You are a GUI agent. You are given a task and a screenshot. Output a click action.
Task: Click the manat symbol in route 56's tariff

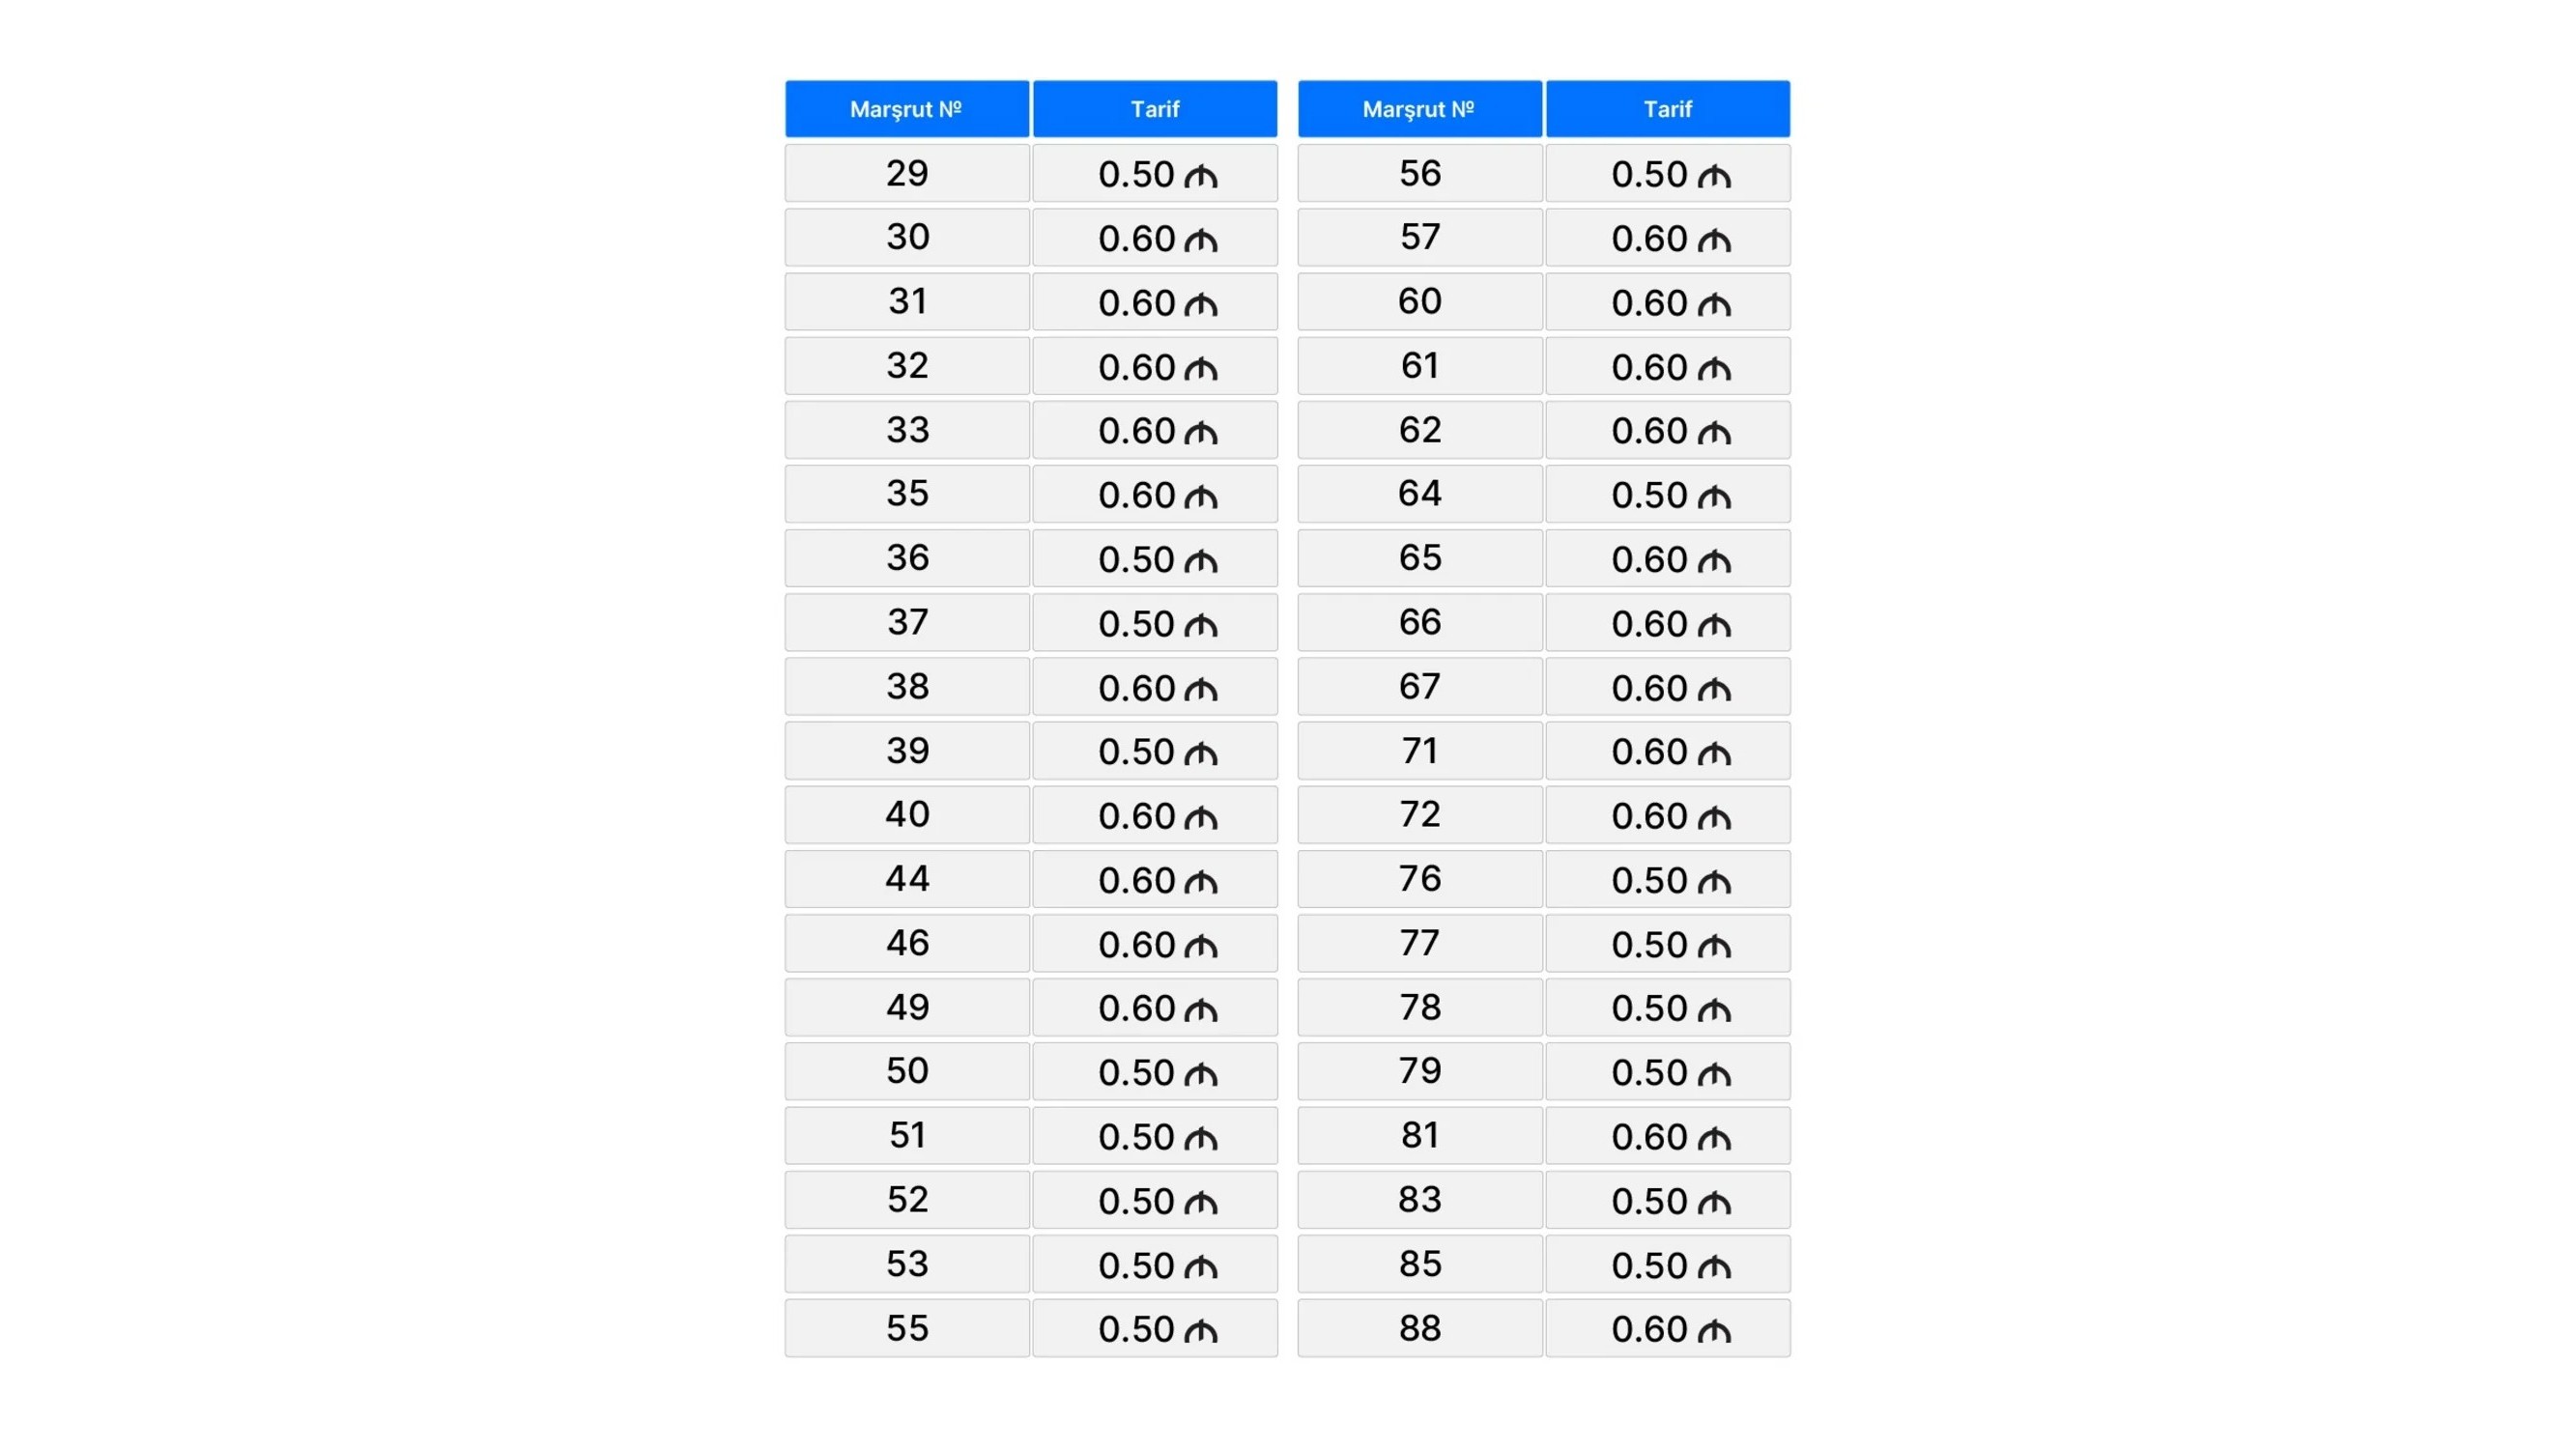pyautogui.click(x=1713, y=177)
